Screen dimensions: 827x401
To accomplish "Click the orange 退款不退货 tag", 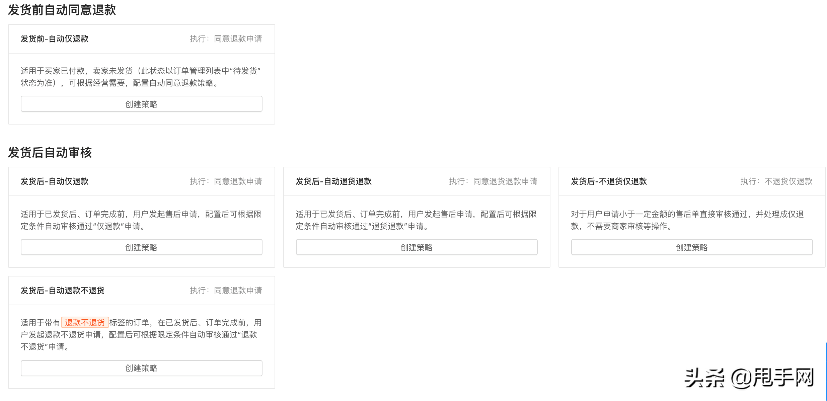I will tap(85, 322).
